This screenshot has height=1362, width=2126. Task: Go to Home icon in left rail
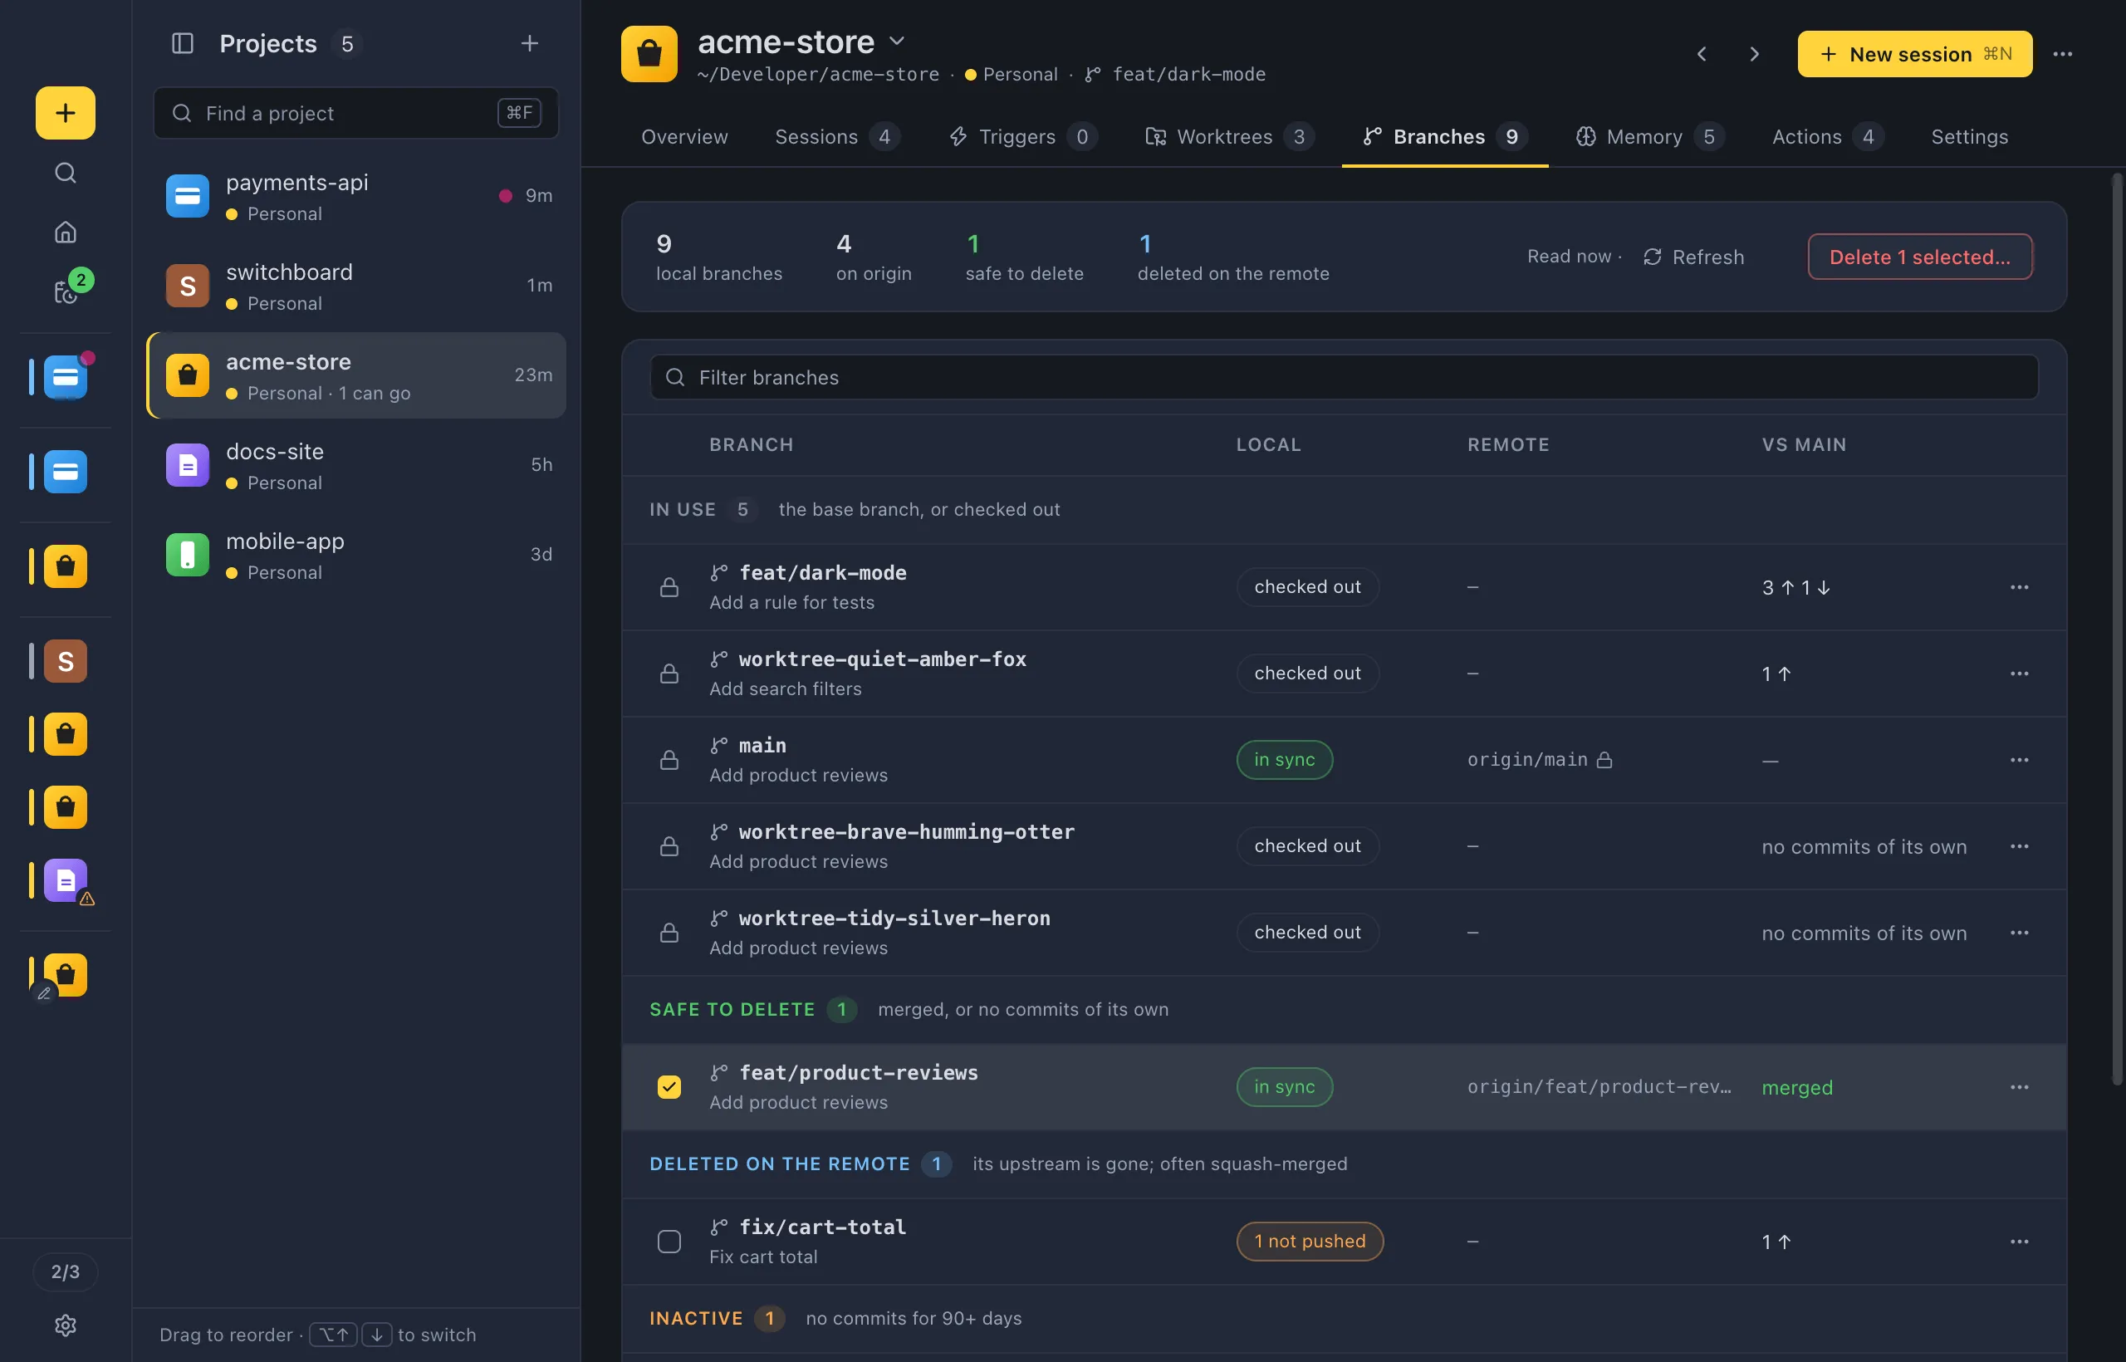click(66, 232)
